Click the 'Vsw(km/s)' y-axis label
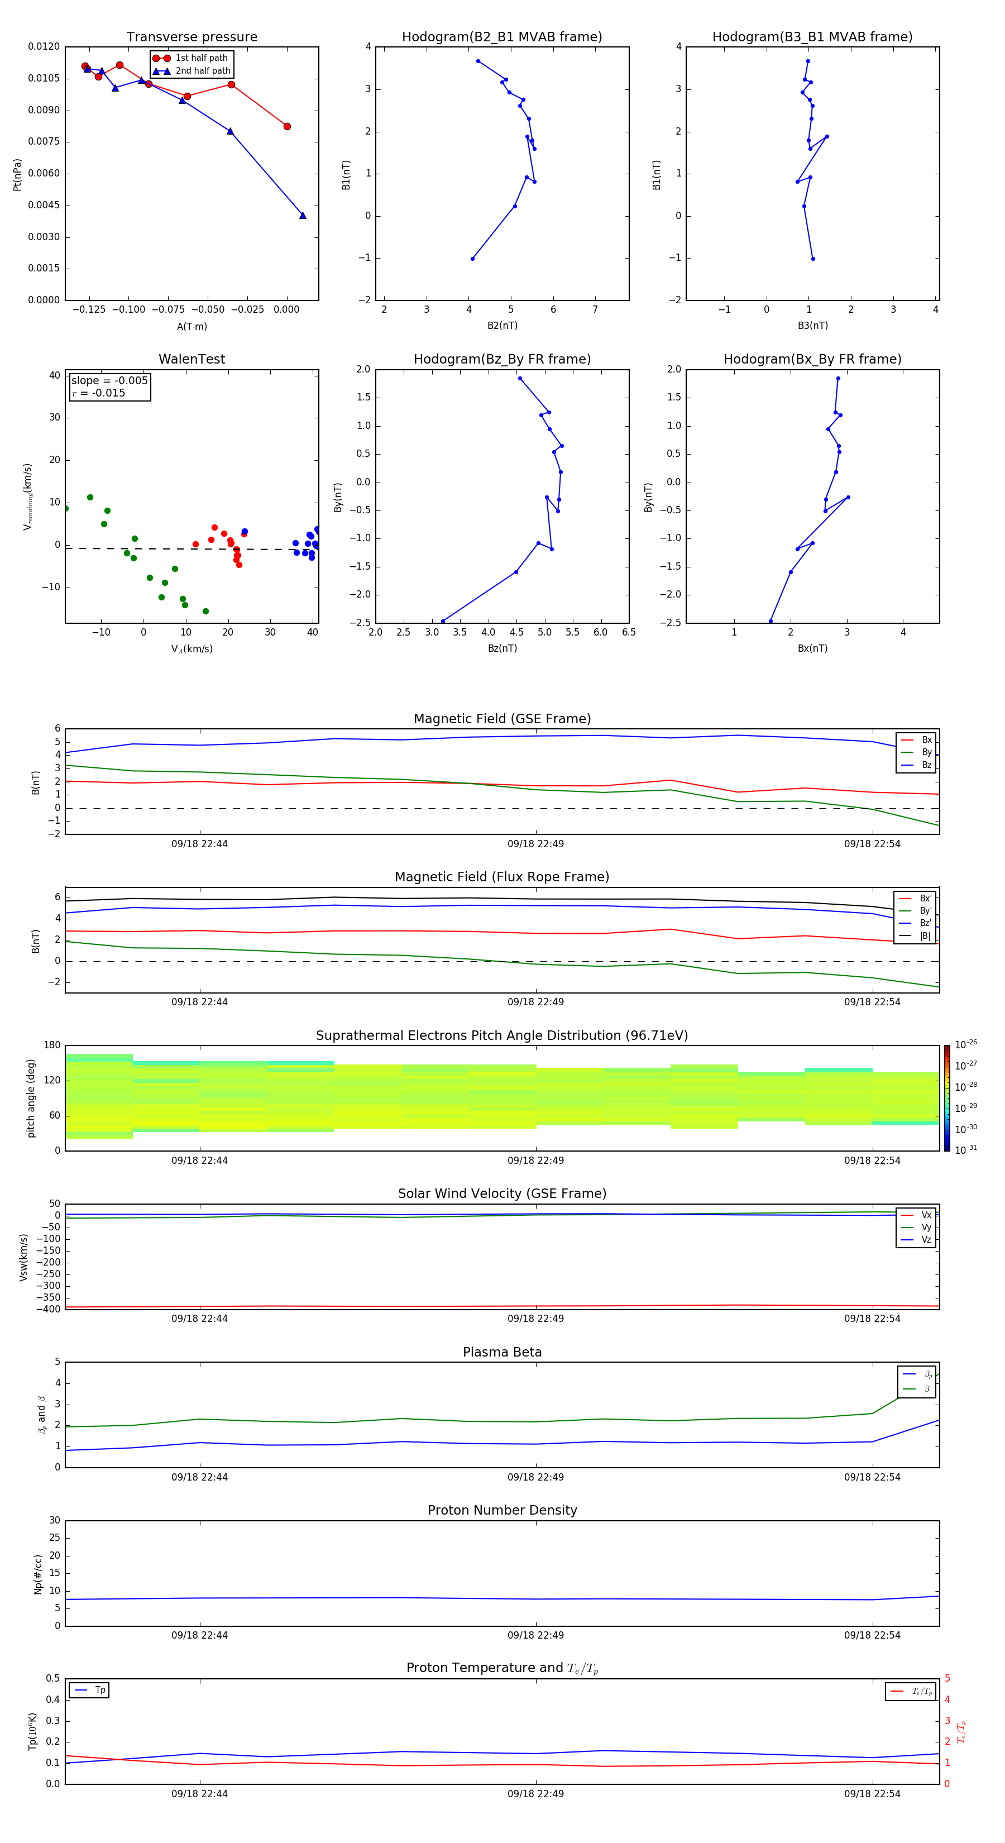 tap(23, 1257)
